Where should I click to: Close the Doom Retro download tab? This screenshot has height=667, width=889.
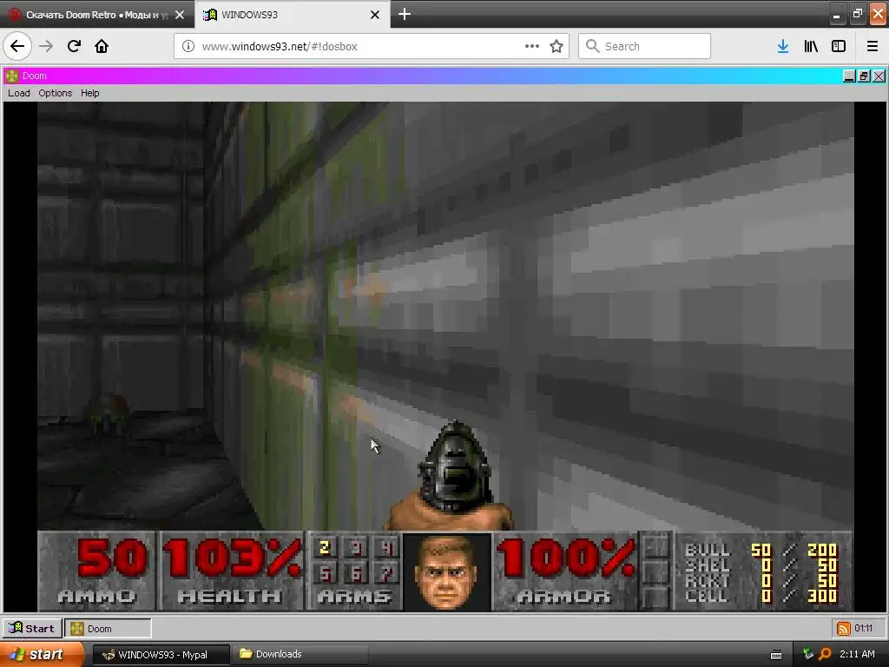[180, 15]
